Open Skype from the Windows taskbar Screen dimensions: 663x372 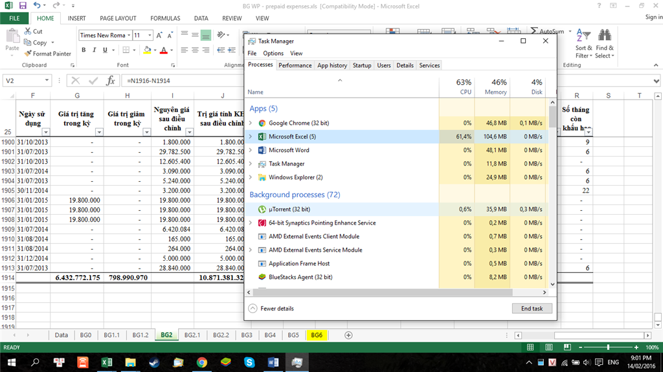point(249,362)
